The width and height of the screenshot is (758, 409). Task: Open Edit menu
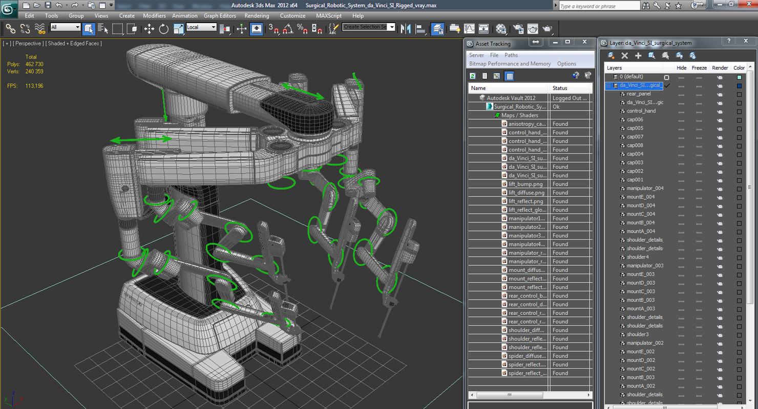(30, 16)
